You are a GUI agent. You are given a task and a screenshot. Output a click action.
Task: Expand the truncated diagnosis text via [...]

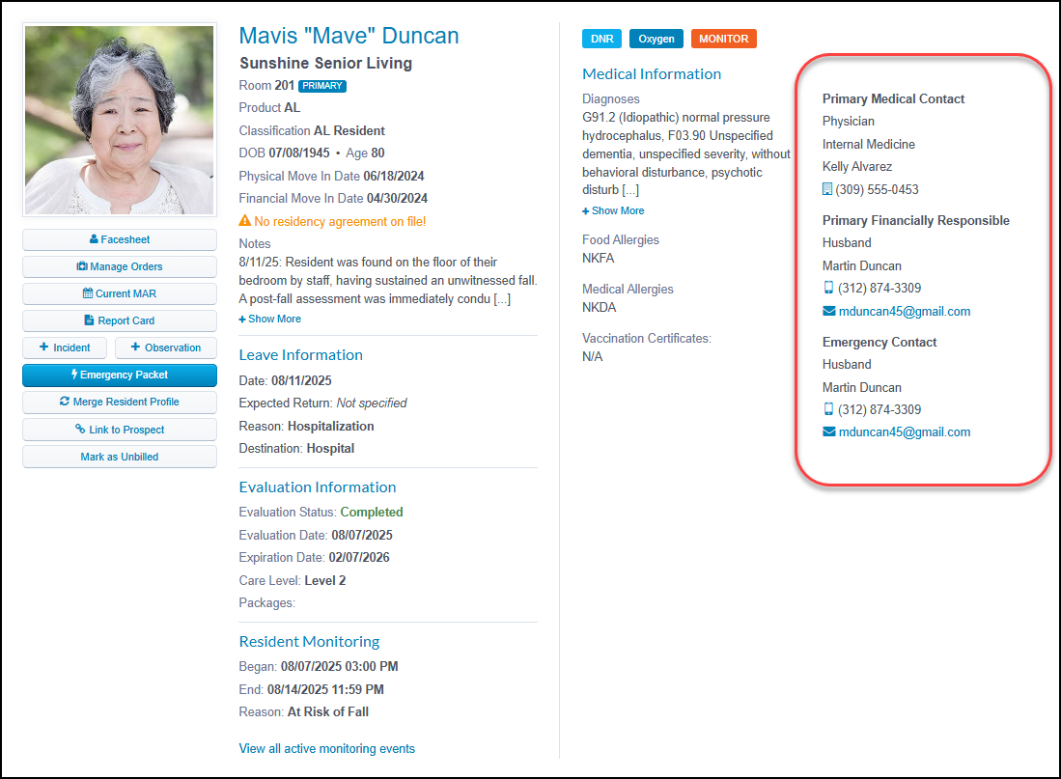coord(632,189)
